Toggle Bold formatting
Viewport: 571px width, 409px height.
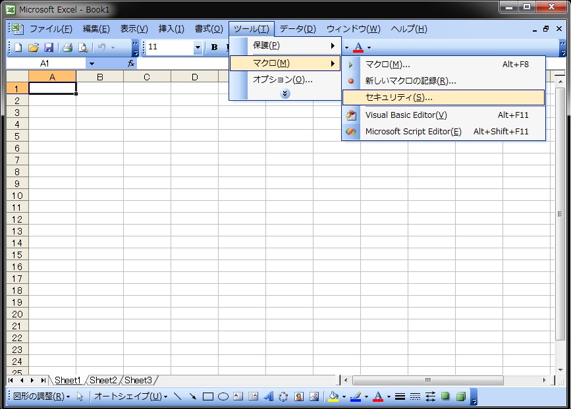[x=215, y=47]
